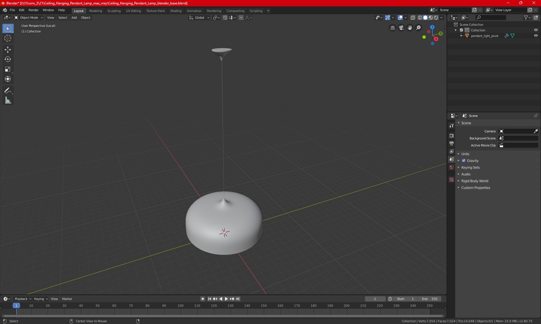Click the Start frame field
The image size is (541, 324).
coord(405,299)
